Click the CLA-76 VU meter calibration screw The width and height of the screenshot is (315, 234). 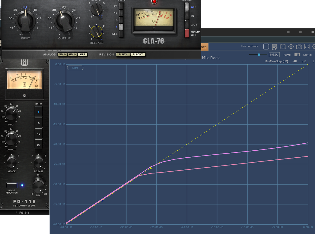(x=154, y=28)
